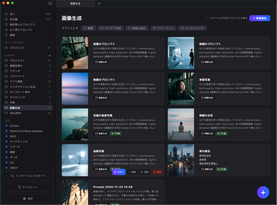
Task: Select the 画像生成 folder in sidebar
Action: pyautogui.click(x=28, y=108)
